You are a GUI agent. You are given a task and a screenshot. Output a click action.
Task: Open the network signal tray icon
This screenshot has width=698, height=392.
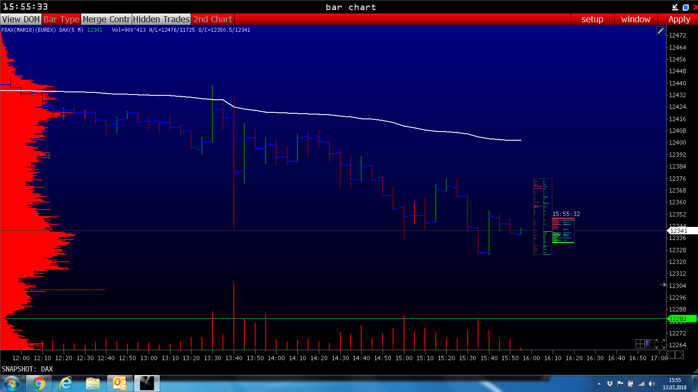(x=641, y=384)
